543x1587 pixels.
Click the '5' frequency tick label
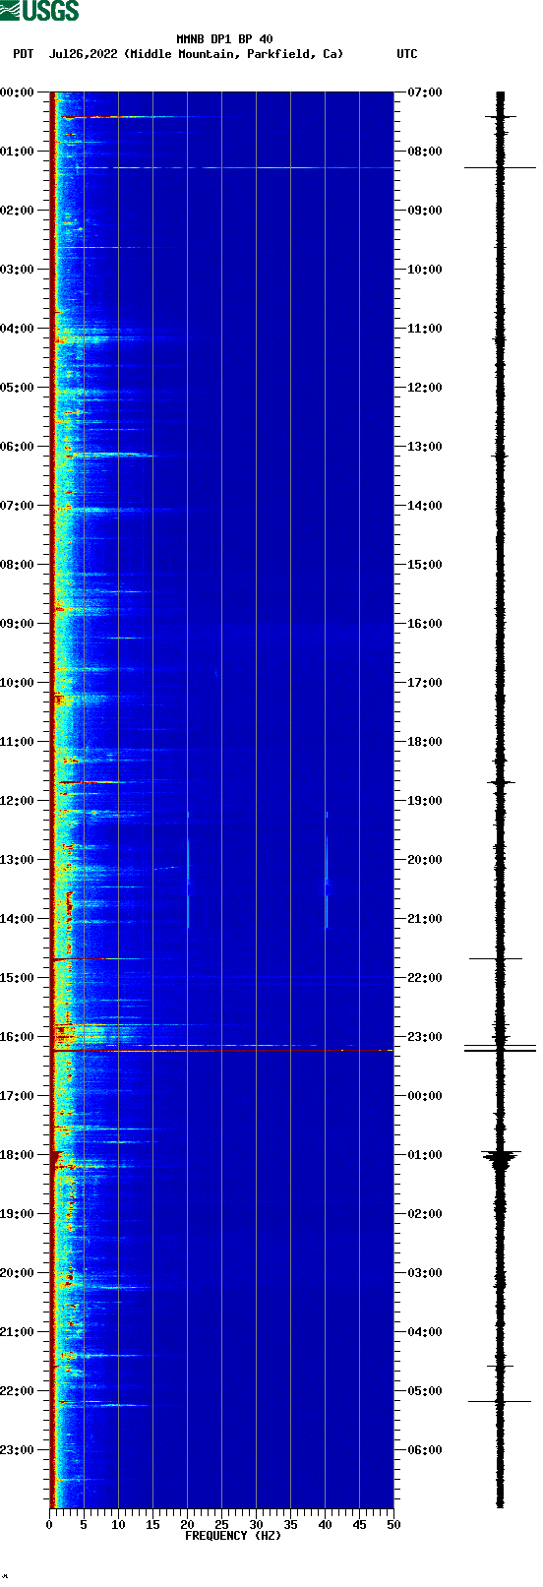pos(84,1525)
